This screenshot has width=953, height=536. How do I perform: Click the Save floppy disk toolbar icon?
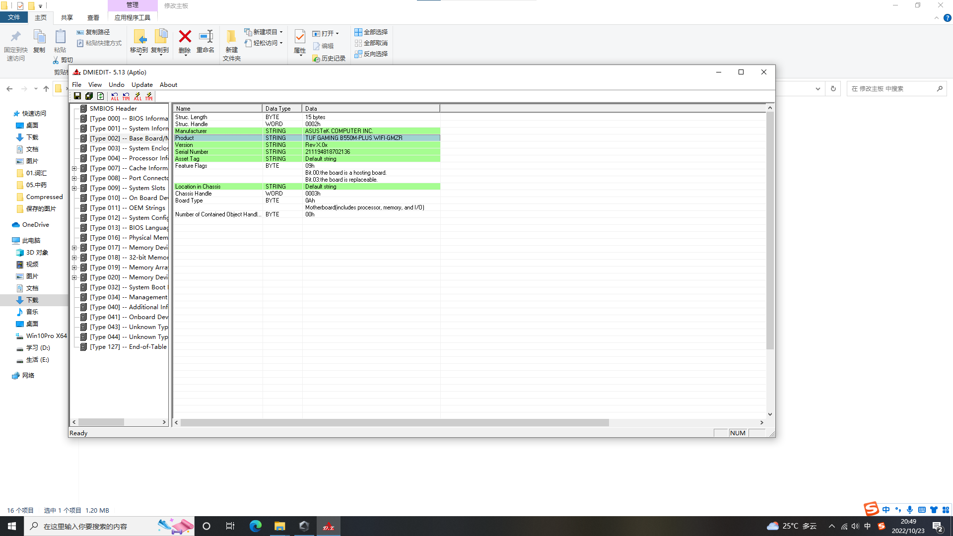[77, 96]
